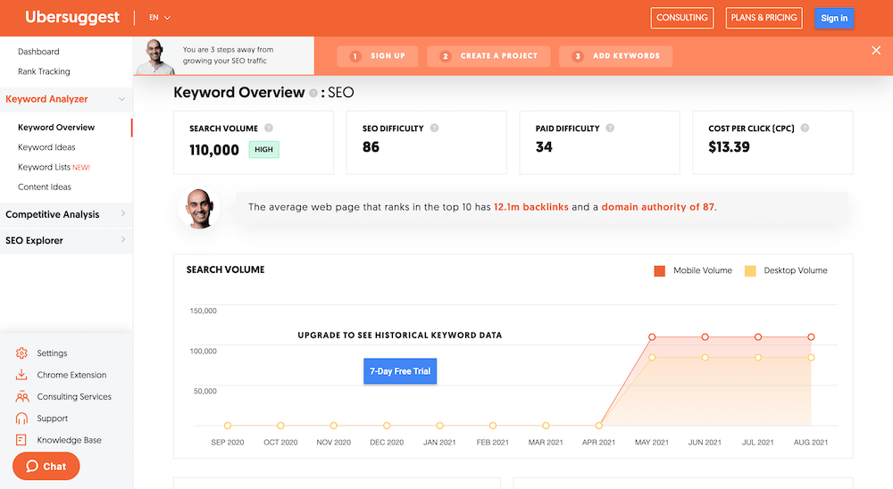Click step 2 CREATE A PROJECT

click(488, 56)
